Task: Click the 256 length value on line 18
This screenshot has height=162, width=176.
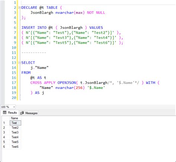Action: pos(79,88)
